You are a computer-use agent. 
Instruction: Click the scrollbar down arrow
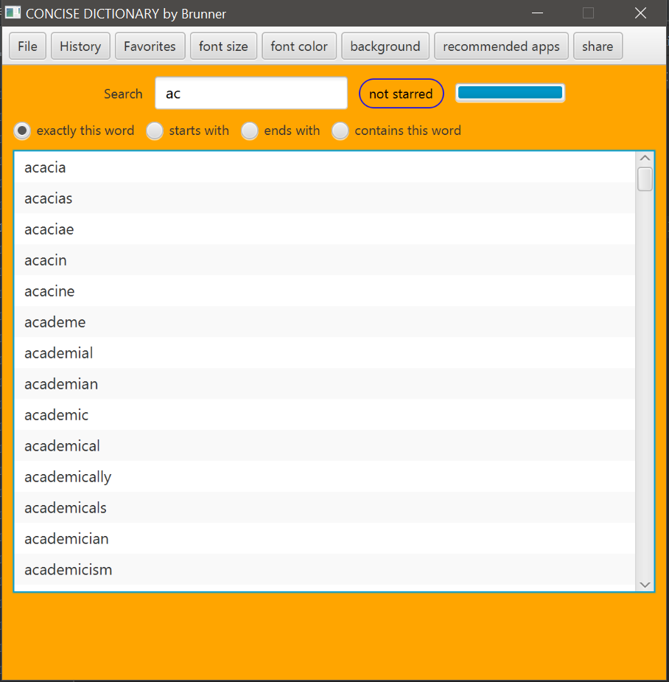(645, 585)
